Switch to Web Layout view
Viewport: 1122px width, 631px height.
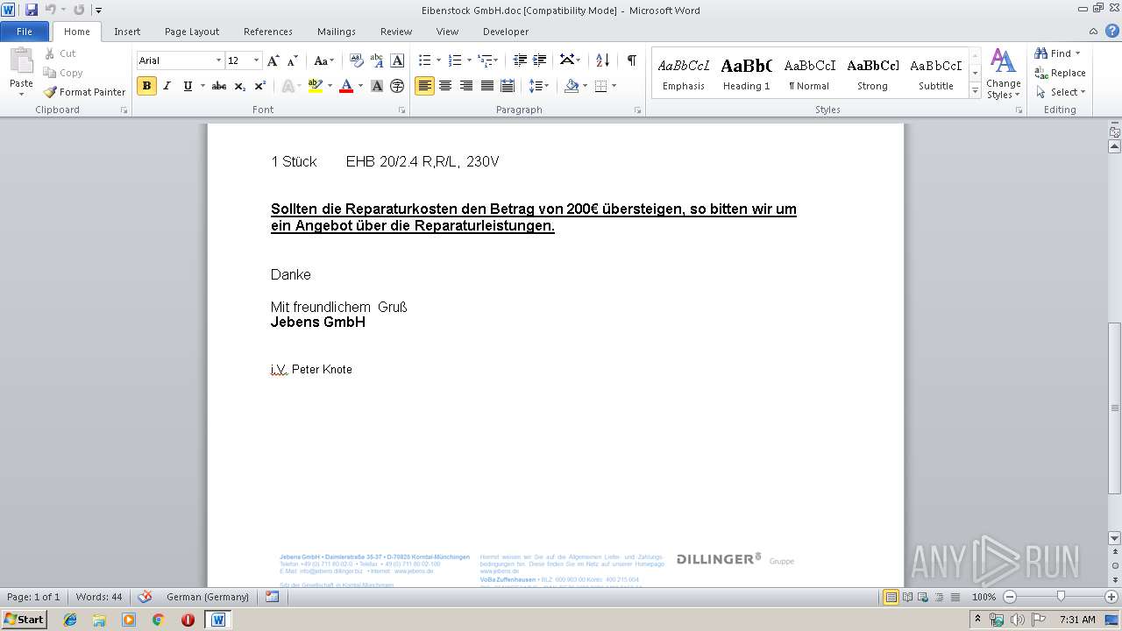(925, 597)
